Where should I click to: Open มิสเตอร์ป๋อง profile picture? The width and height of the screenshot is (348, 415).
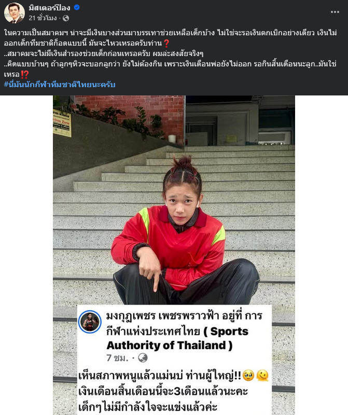pyautogui.click(x=15, y=12)
